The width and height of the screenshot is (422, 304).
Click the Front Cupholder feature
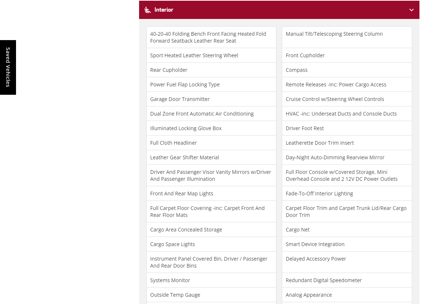click(305, 55)
